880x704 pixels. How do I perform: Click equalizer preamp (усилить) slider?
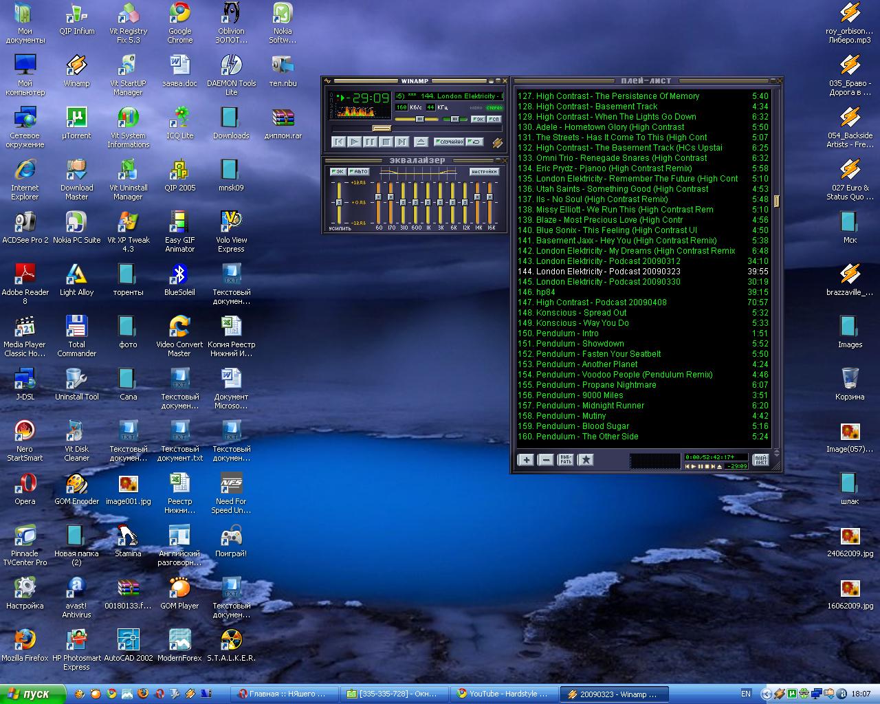click(x=339, y=203)
